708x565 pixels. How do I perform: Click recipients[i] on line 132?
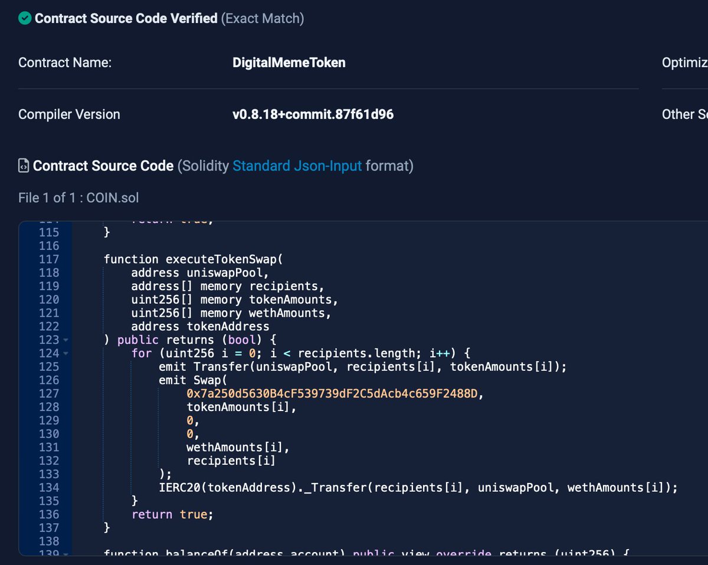point(231,461)
